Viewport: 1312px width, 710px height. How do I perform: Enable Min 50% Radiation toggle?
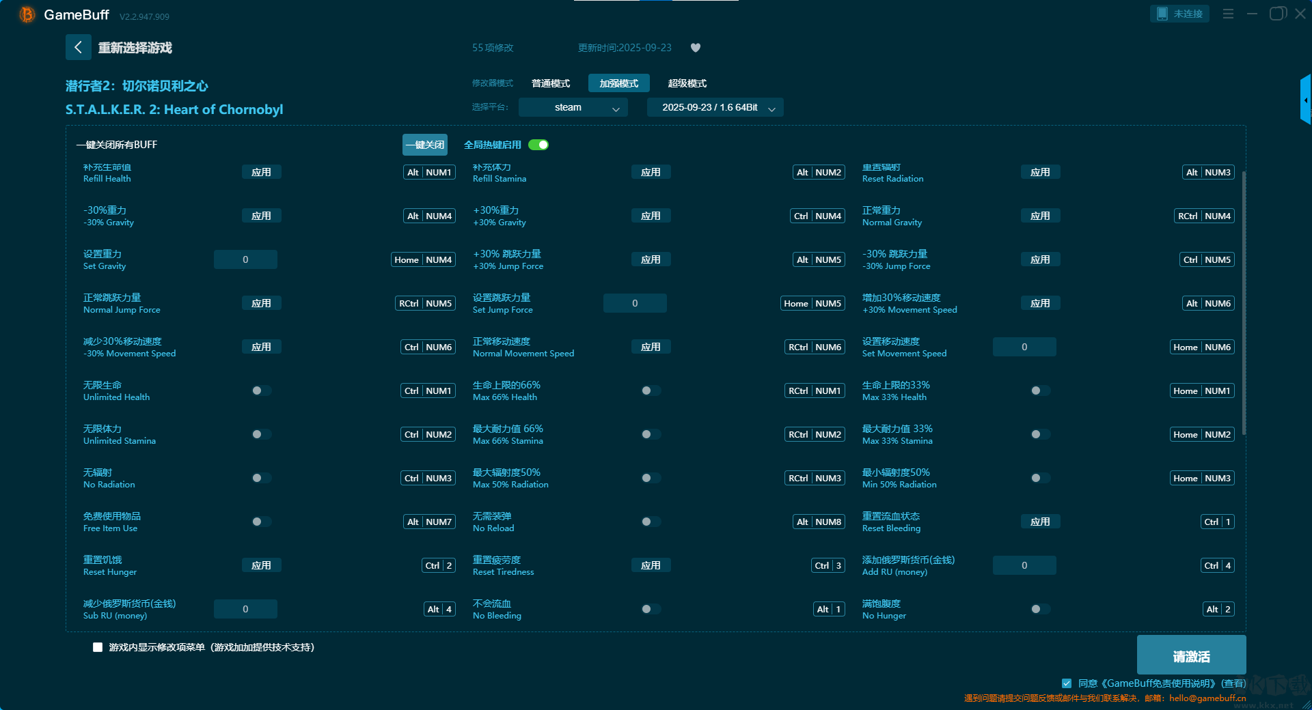tap(1040, 478)
